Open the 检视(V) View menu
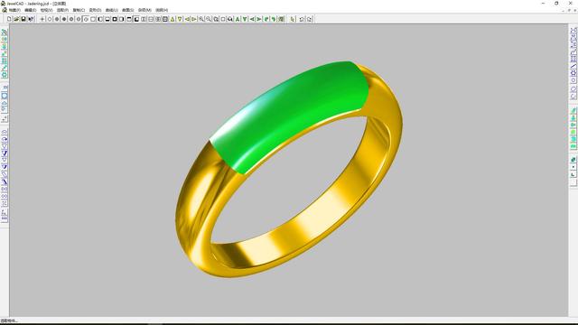578x325 pixels. point(46,10)
